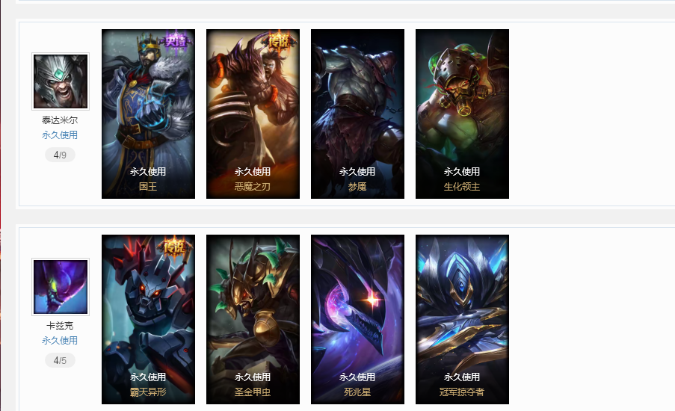Viewport: 675px width, 411px height.
Task: Click the 冠军掠夺者 skin name label
Action: (x=462, y=392)
